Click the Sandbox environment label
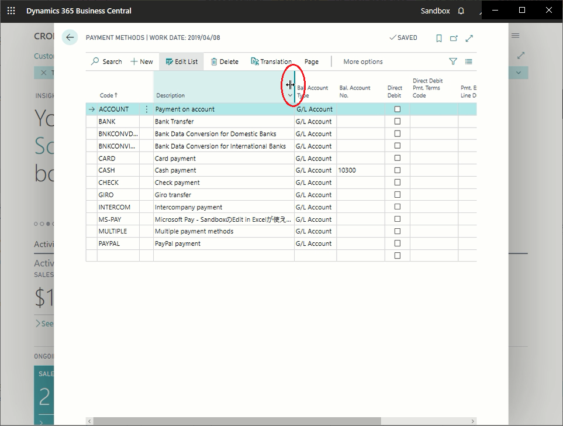This screenshot has height=426, width=563. tap(435, 11)
